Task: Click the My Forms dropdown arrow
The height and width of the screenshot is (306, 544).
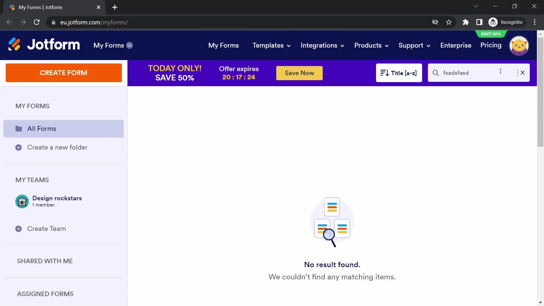Action: coord(130,45)
